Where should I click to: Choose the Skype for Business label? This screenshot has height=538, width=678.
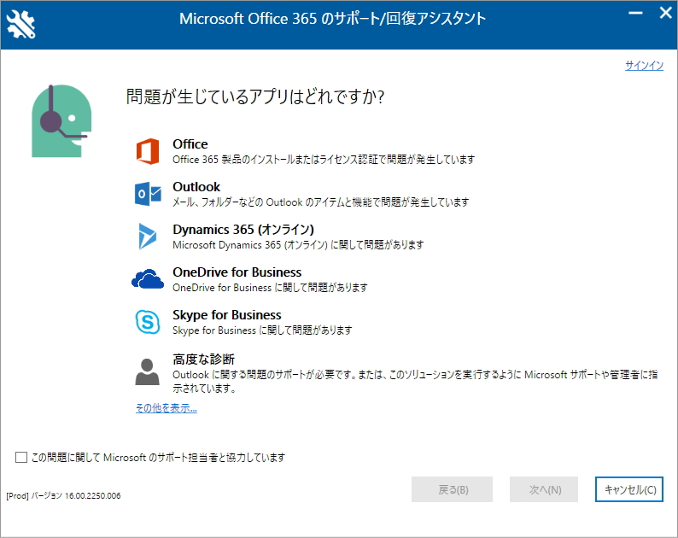(x=226, y=315)
